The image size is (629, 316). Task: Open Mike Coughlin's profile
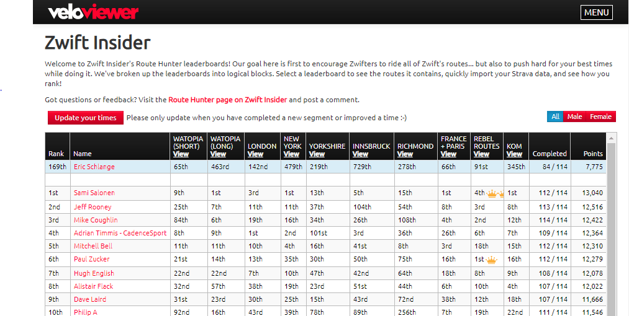(x=96, y=220)
